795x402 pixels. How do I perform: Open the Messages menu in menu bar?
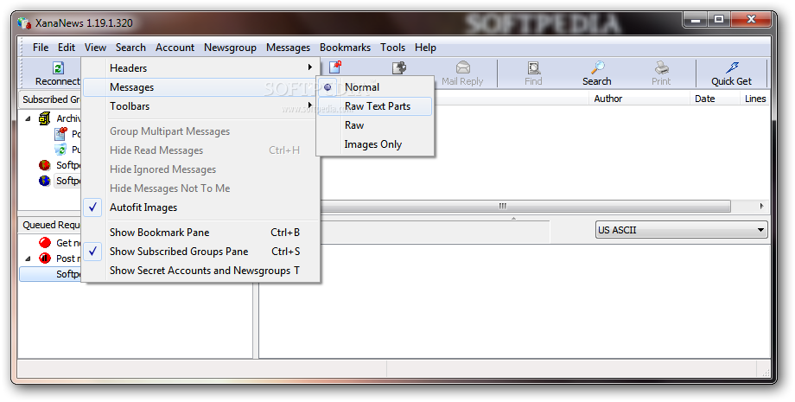coord(288,48)
